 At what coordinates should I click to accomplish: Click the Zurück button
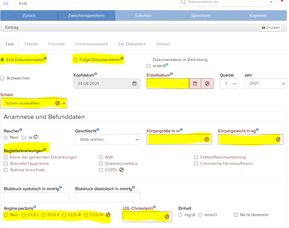(x=29, y=15)
